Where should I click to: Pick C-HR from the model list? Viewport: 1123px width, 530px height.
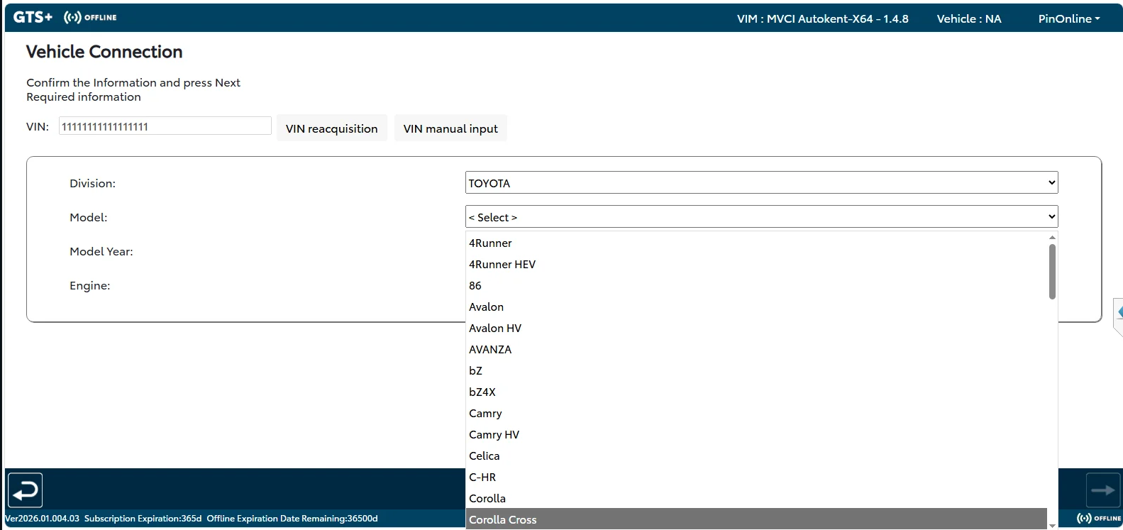click(756, 477)
